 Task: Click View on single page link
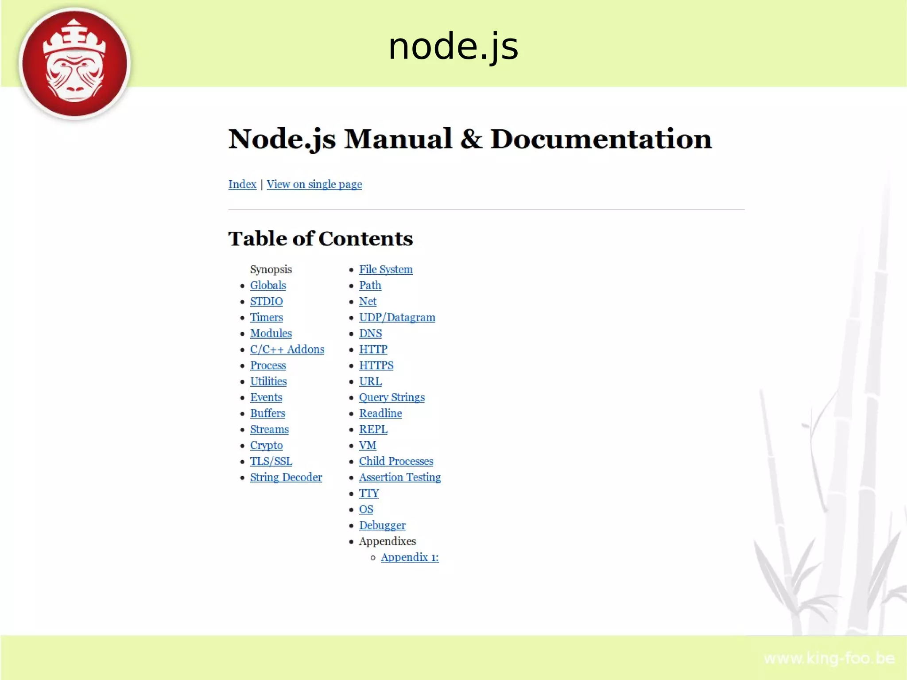314,184
